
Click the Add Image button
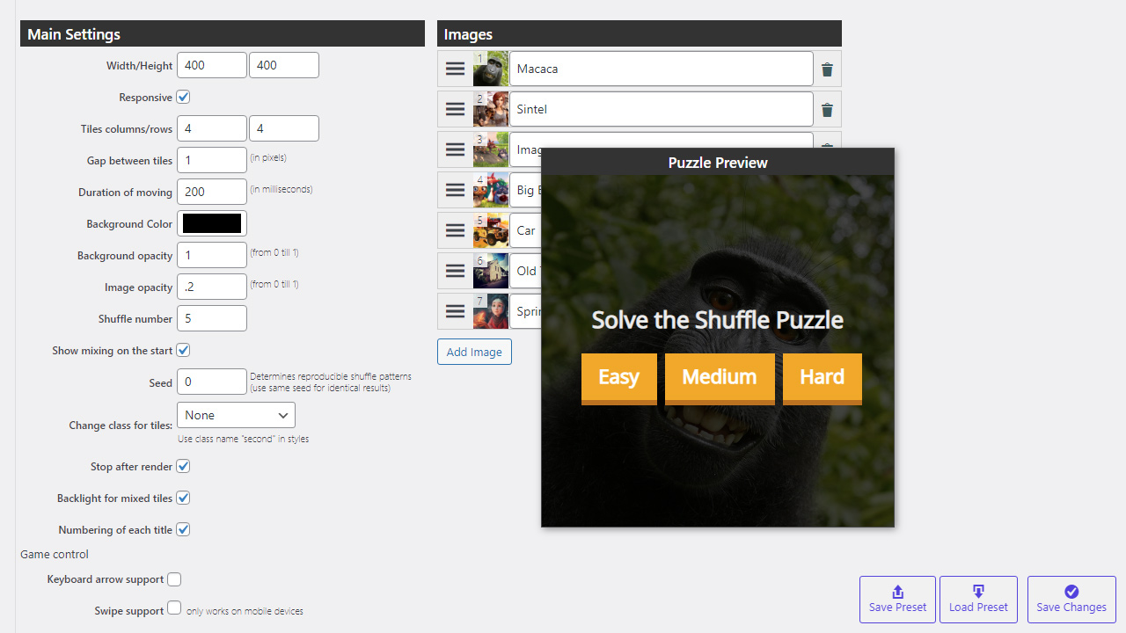point(474,352)
